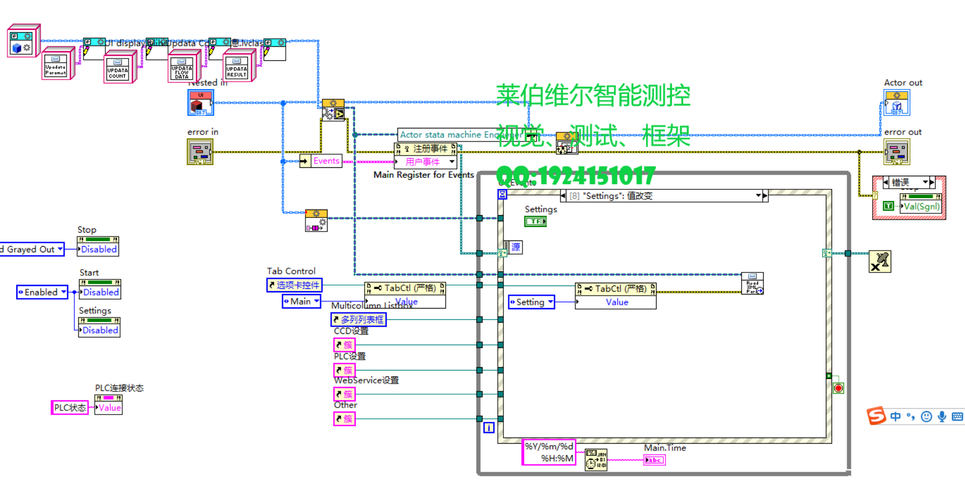
Task: Click the PLC连接状态 Value property
Action: point(109,408)
